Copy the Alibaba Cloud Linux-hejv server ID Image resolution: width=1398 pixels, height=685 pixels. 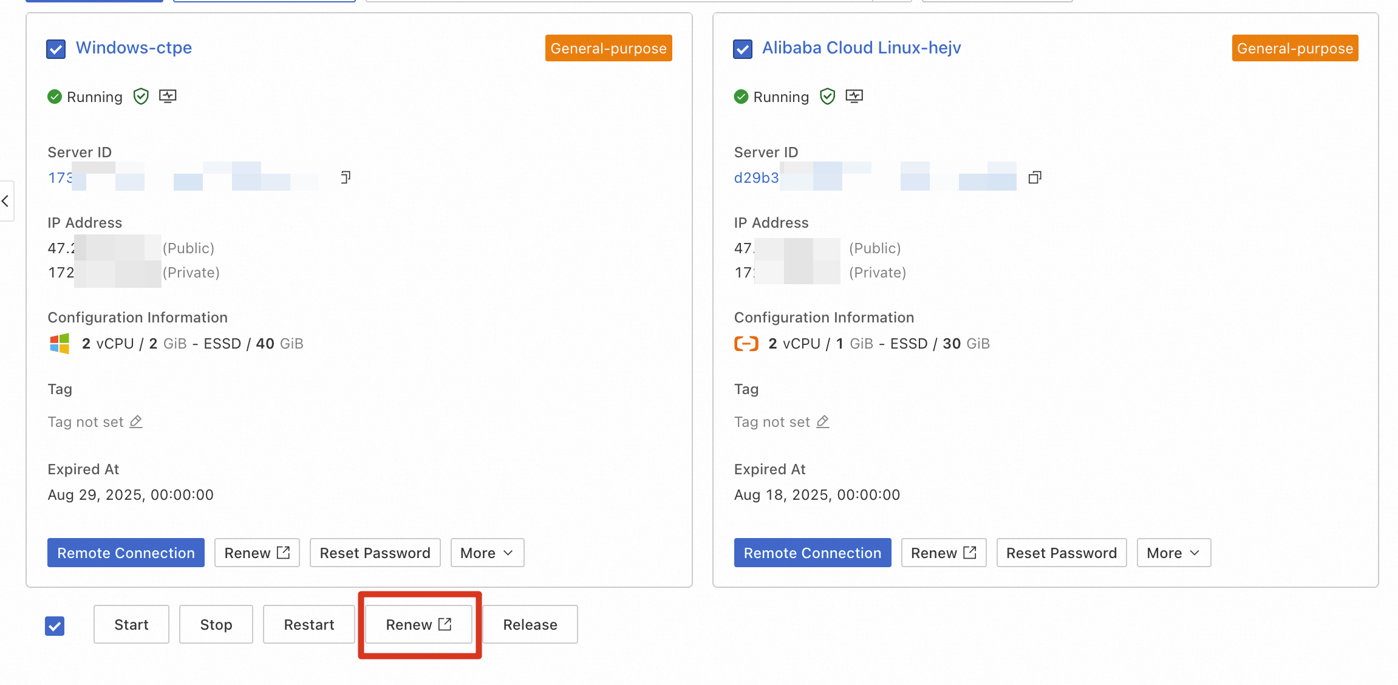[x=1035, y=177]
